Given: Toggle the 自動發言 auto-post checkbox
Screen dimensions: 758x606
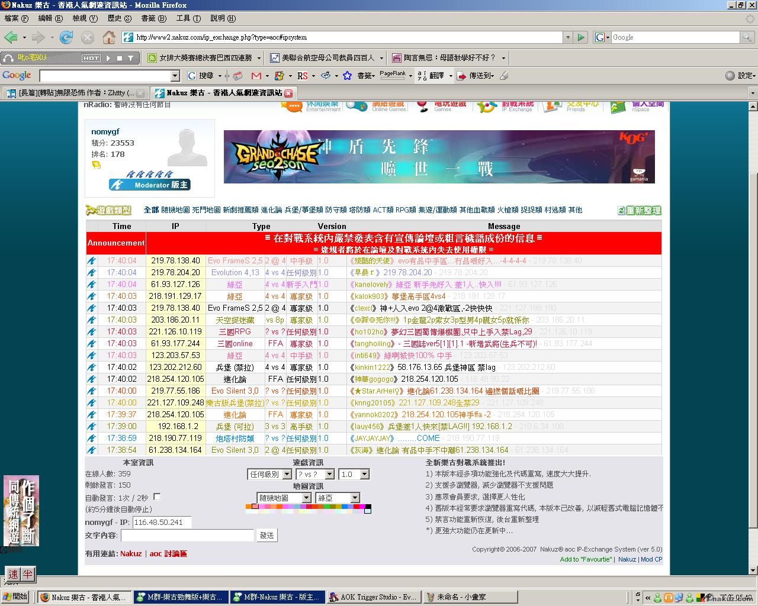Looking at the screenshot, I should [157, 497].
